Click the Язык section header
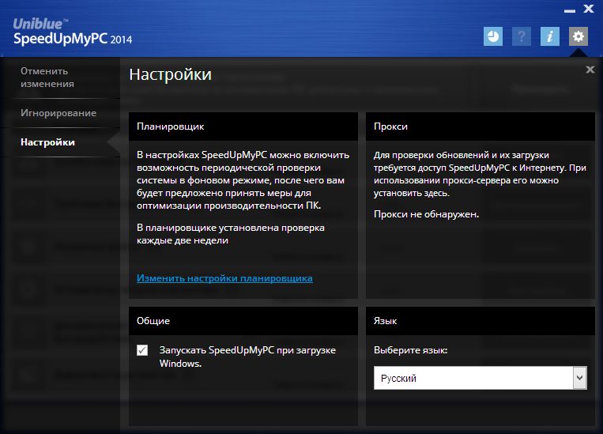Screen dimensions: 603x434 (x=481, y=320)
